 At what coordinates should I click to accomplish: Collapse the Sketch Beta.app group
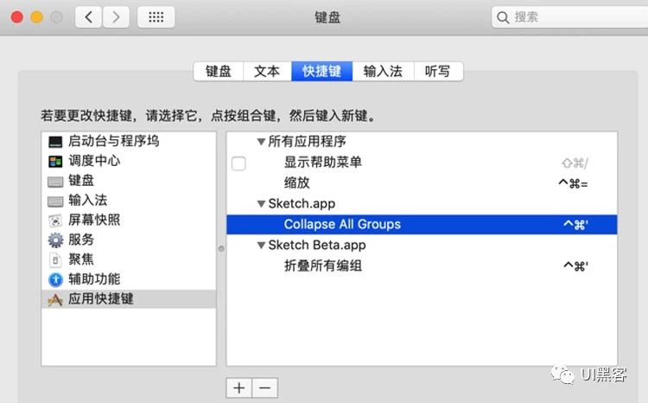261,246
